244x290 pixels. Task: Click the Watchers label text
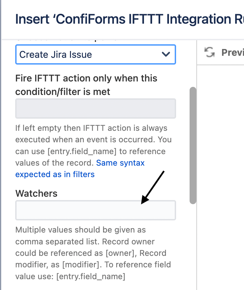pos(36,193)
